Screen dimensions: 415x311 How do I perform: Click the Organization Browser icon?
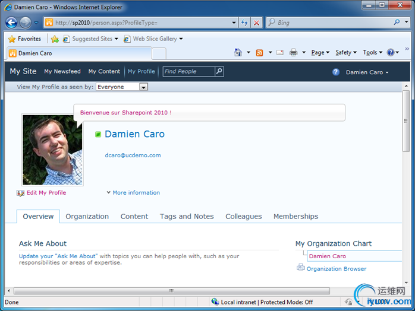pos(301,268)
